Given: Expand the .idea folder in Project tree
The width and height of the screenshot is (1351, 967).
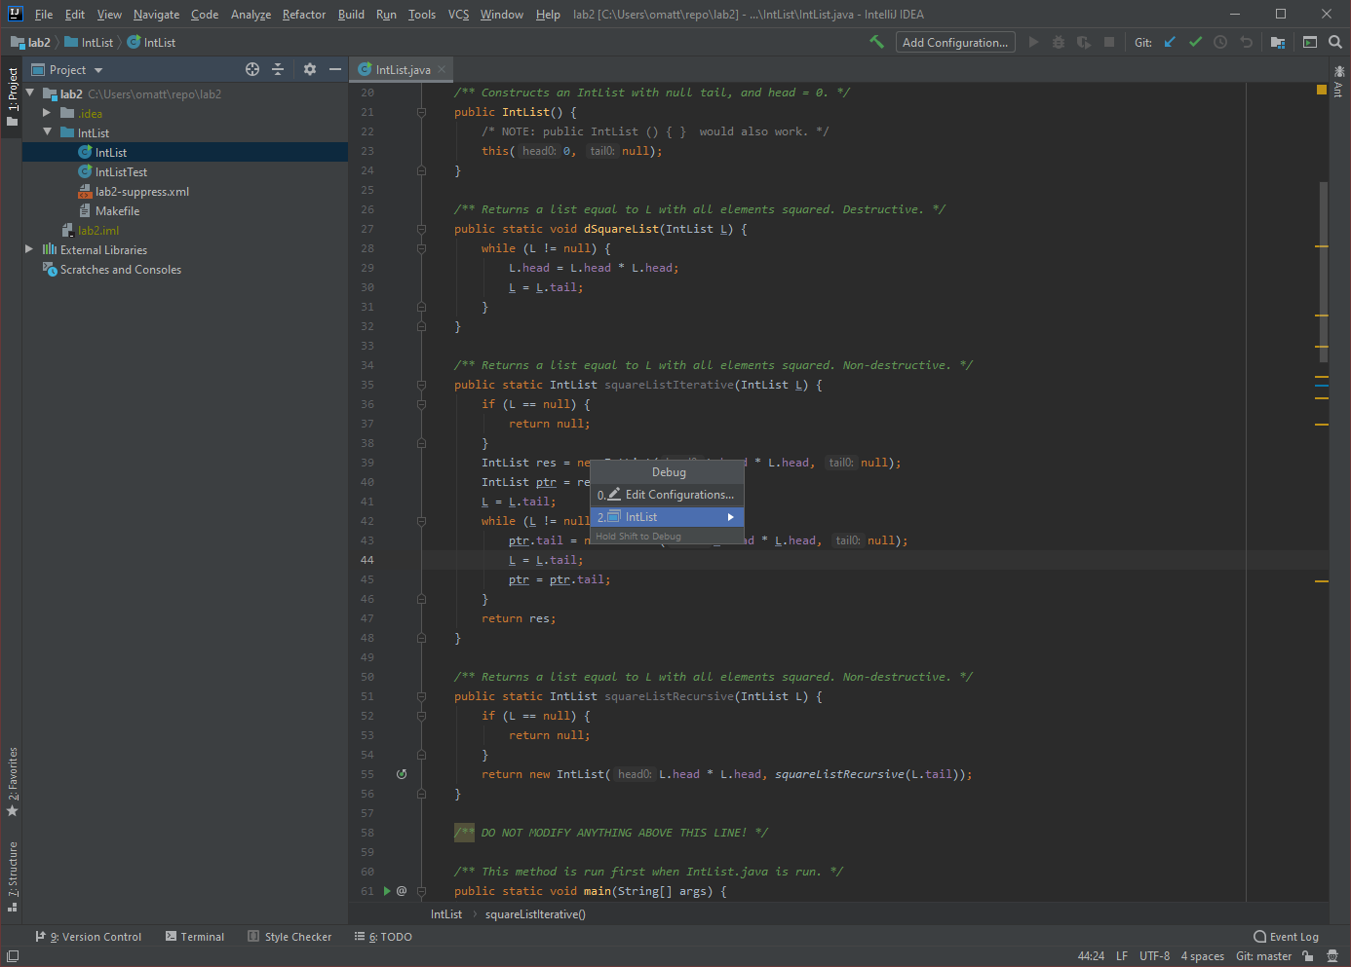Looking at the screenshot, I should 44,113.
